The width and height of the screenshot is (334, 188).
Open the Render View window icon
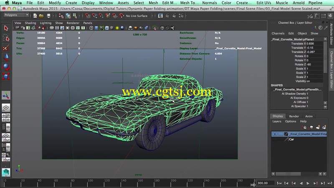tap(160, 16)
